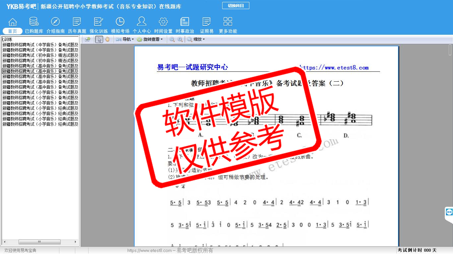Click the list scrollbar's right arrow
The height and width of the screenshot is (254, 453).
point(75,242)
